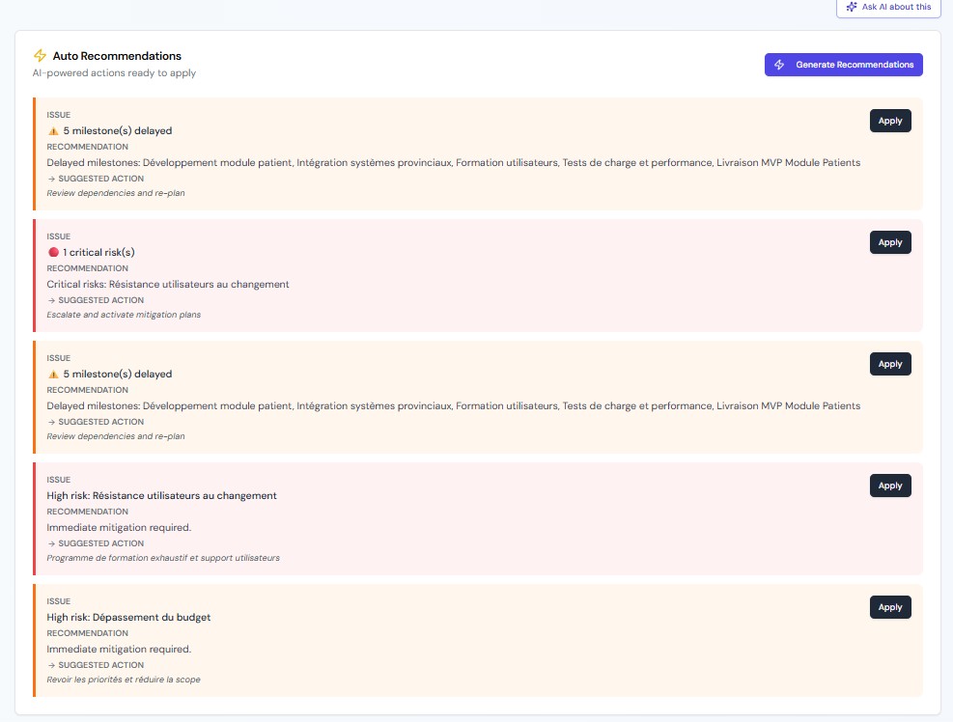Click ISSUE label in the critical risk card
953x722 pixels.
coord(58,236)
